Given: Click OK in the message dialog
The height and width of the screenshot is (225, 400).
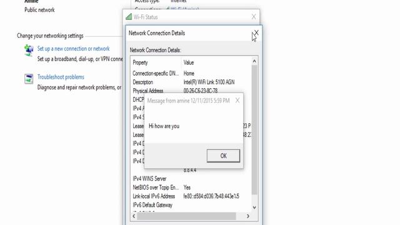Looking at the screenshot, I should [x=223, y=156].
